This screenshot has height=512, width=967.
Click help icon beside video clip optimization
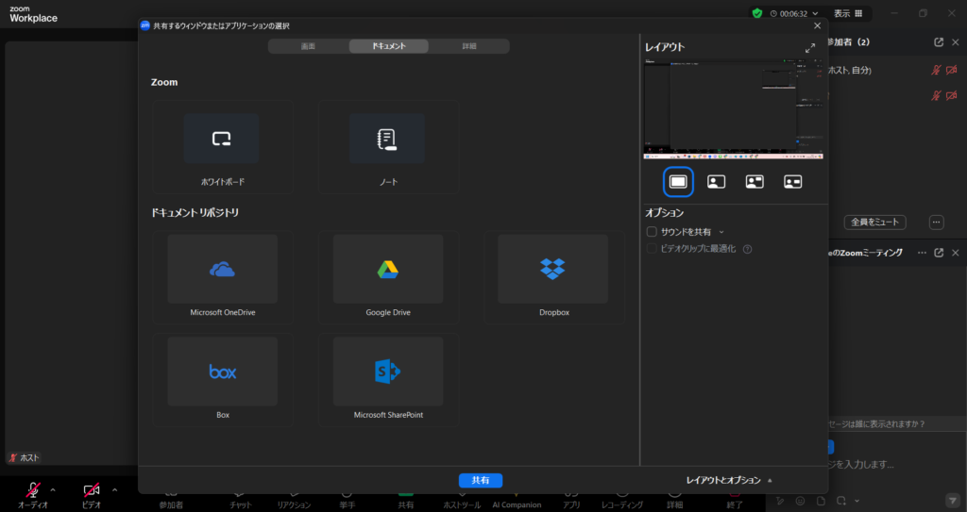(x=747, y=249)
